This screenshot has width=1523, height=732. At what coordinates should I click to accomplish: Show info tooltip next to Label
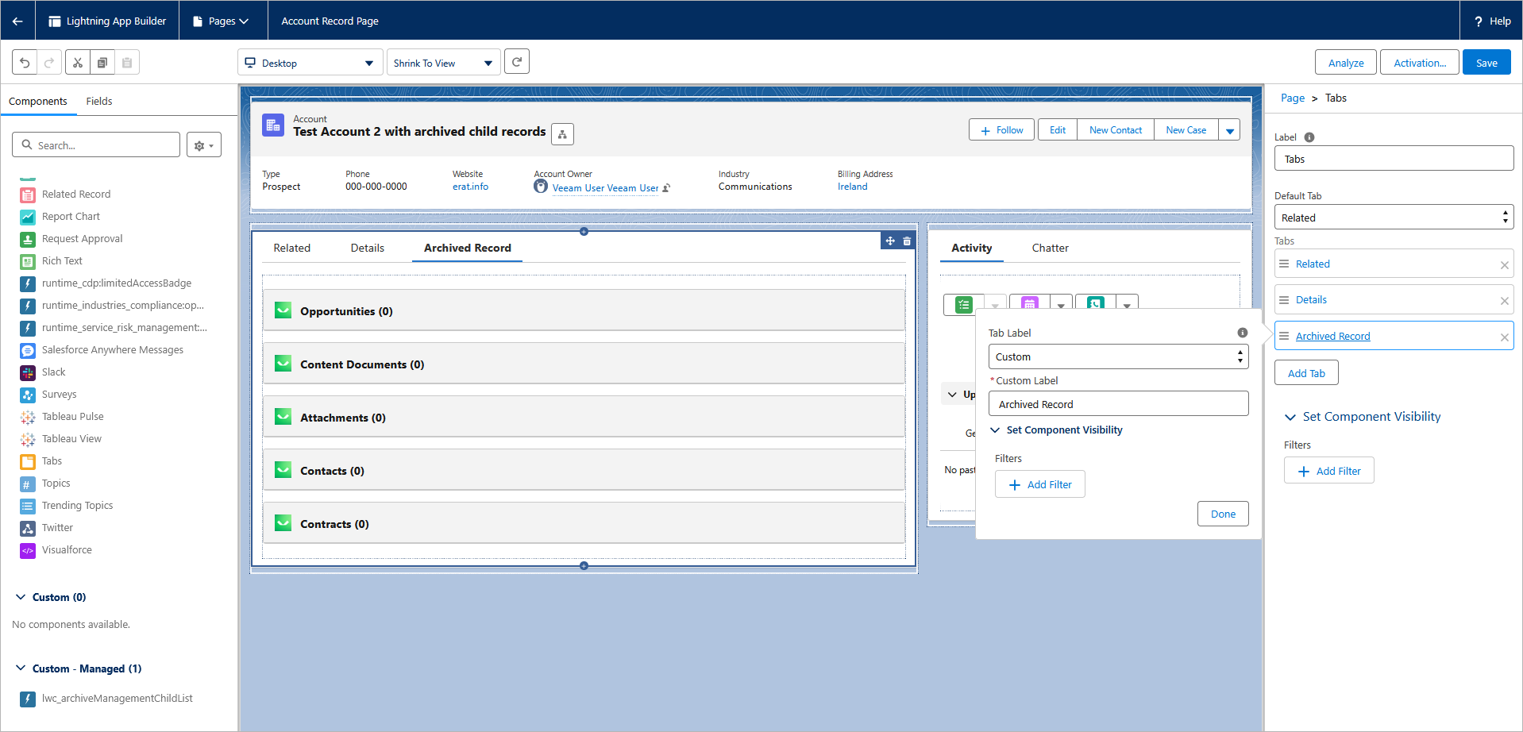1309,137
